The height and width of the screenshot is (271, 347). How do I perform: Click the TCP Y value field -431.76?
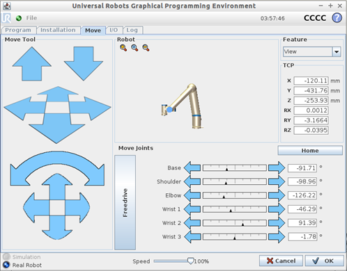(311, 90)
